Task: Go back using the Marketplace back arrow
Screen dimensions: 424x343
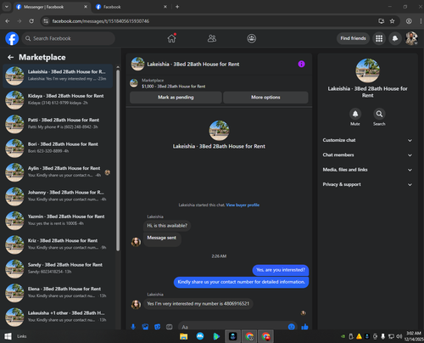Action: click(11, 58)
